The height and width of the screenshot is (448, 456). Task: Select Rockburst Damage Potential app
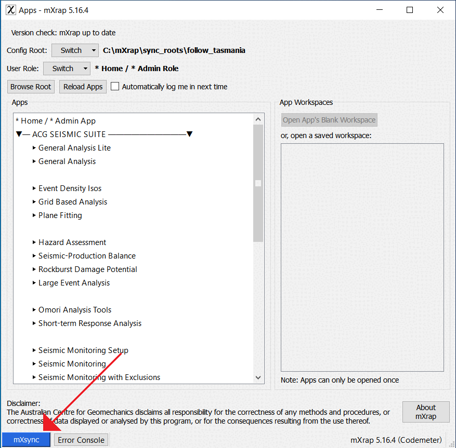click(x=87, y=269)
